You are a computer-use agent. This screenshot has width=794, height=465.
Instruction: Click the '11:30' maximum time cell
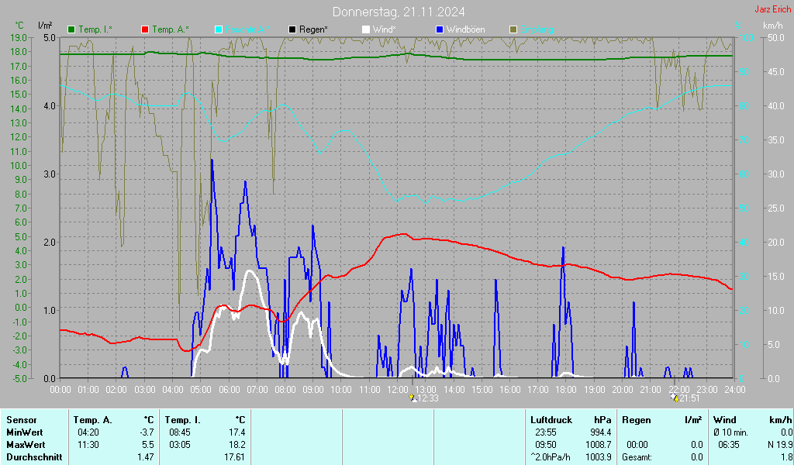tap(88, 445)
